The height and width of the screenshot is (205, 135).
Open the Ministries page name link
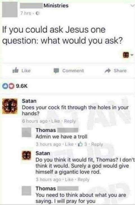point(56,6)
